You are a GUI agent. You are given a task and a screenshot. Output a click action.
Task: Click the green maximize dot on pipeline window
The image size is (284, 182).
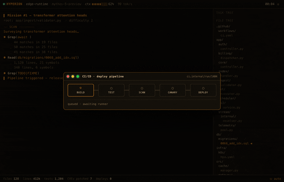tap(78, 76)
